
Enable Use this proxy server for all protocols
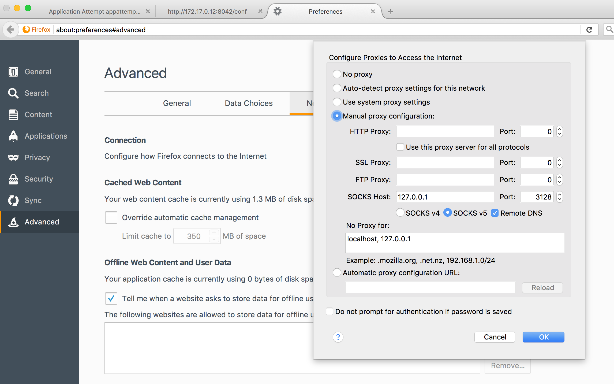(400, 147)
